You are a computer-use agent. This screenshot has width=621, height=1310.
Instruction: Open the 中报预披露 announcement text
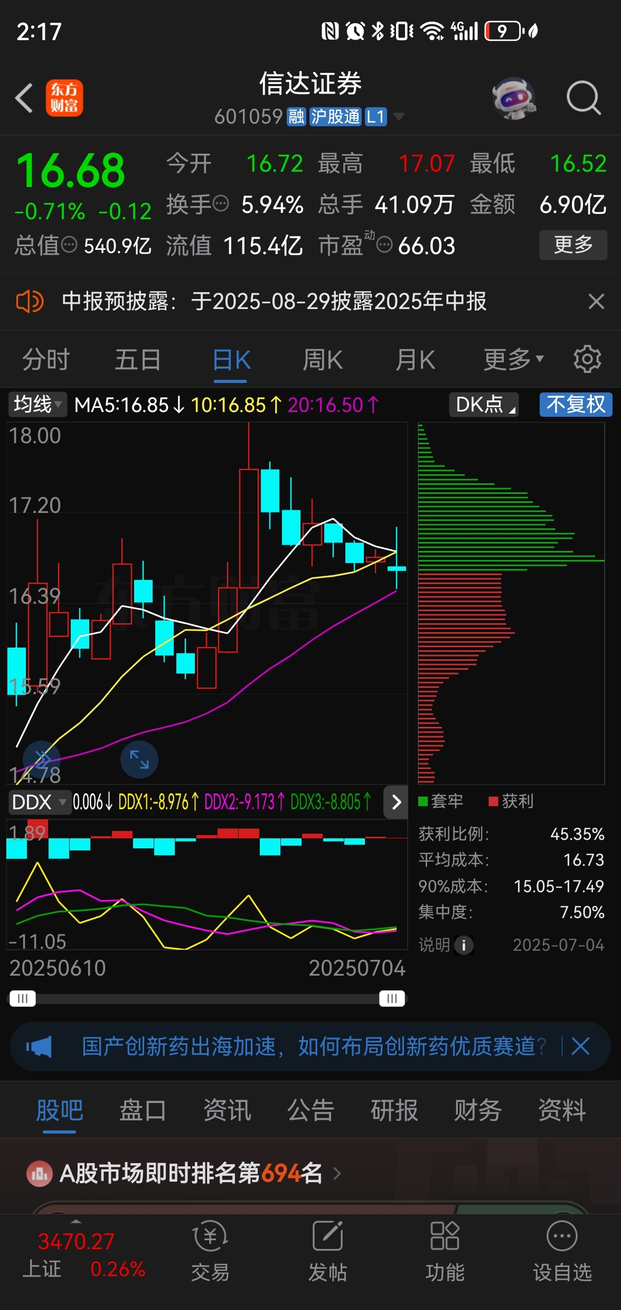click(274, 302)
